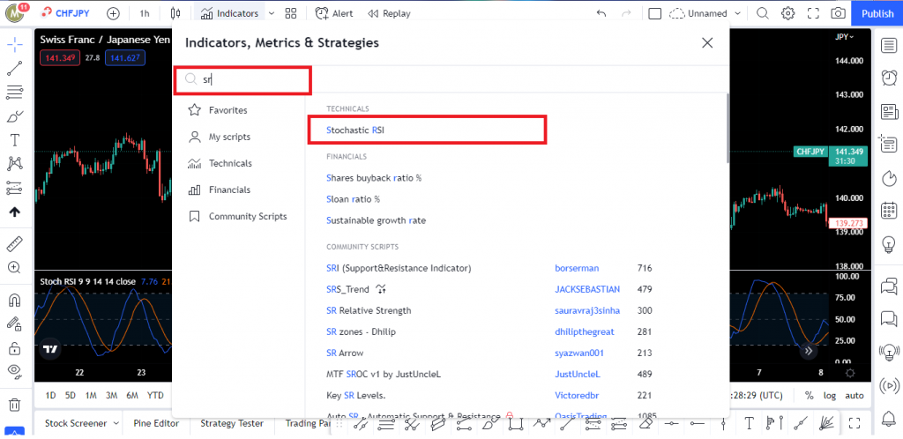Select the Text tool in left sidebar
903x439 pixels.
pos(15,140)
